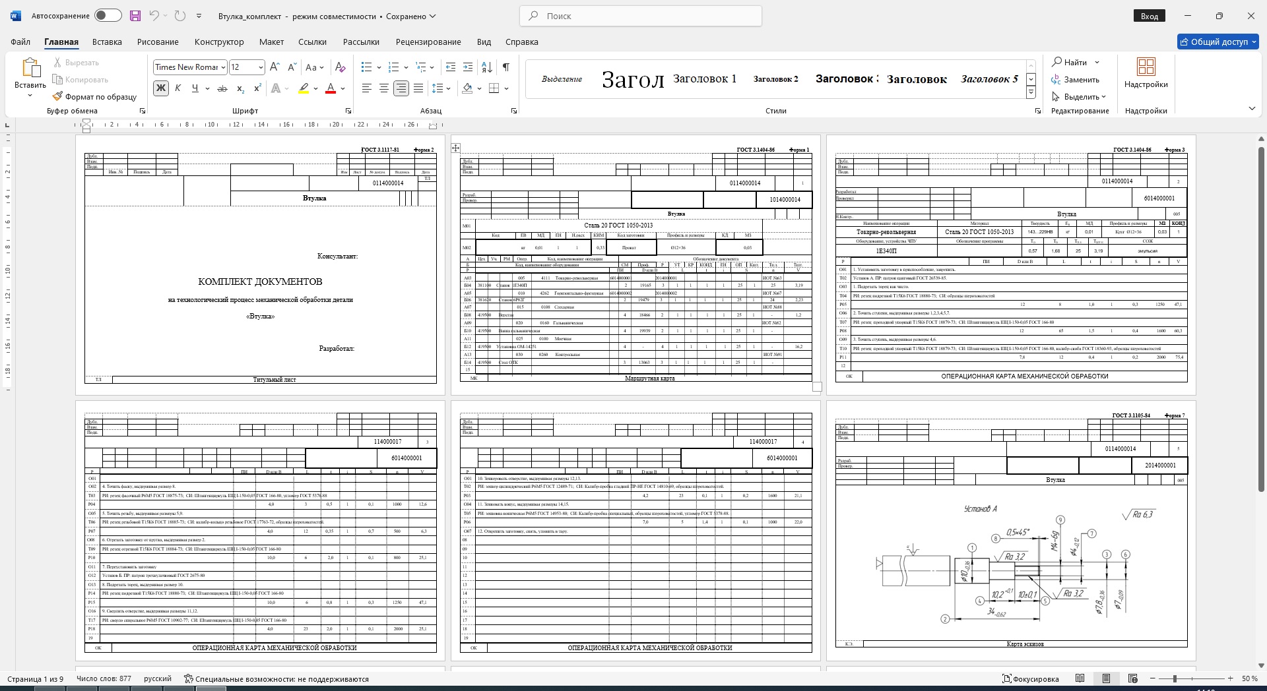
Task: Click the Format Painter brush icon
Action: (x=58, y=97)
